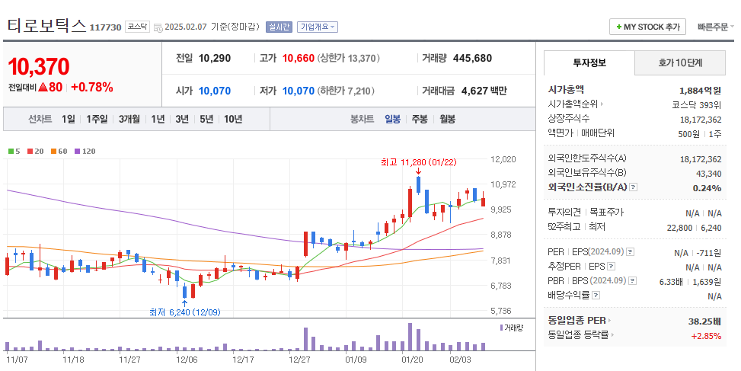Select the 일봉 candle chart
Viewport: 741px width, 371px height.
point(392,119)
